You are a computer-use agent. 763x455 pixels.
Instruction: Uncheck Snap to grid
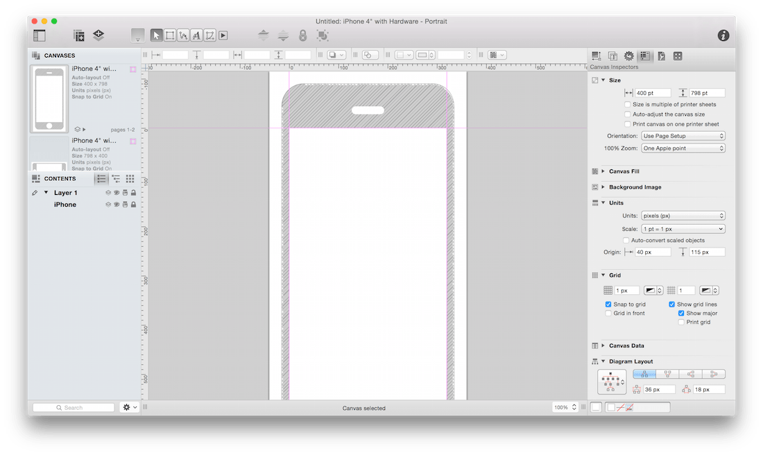[608, 304]
